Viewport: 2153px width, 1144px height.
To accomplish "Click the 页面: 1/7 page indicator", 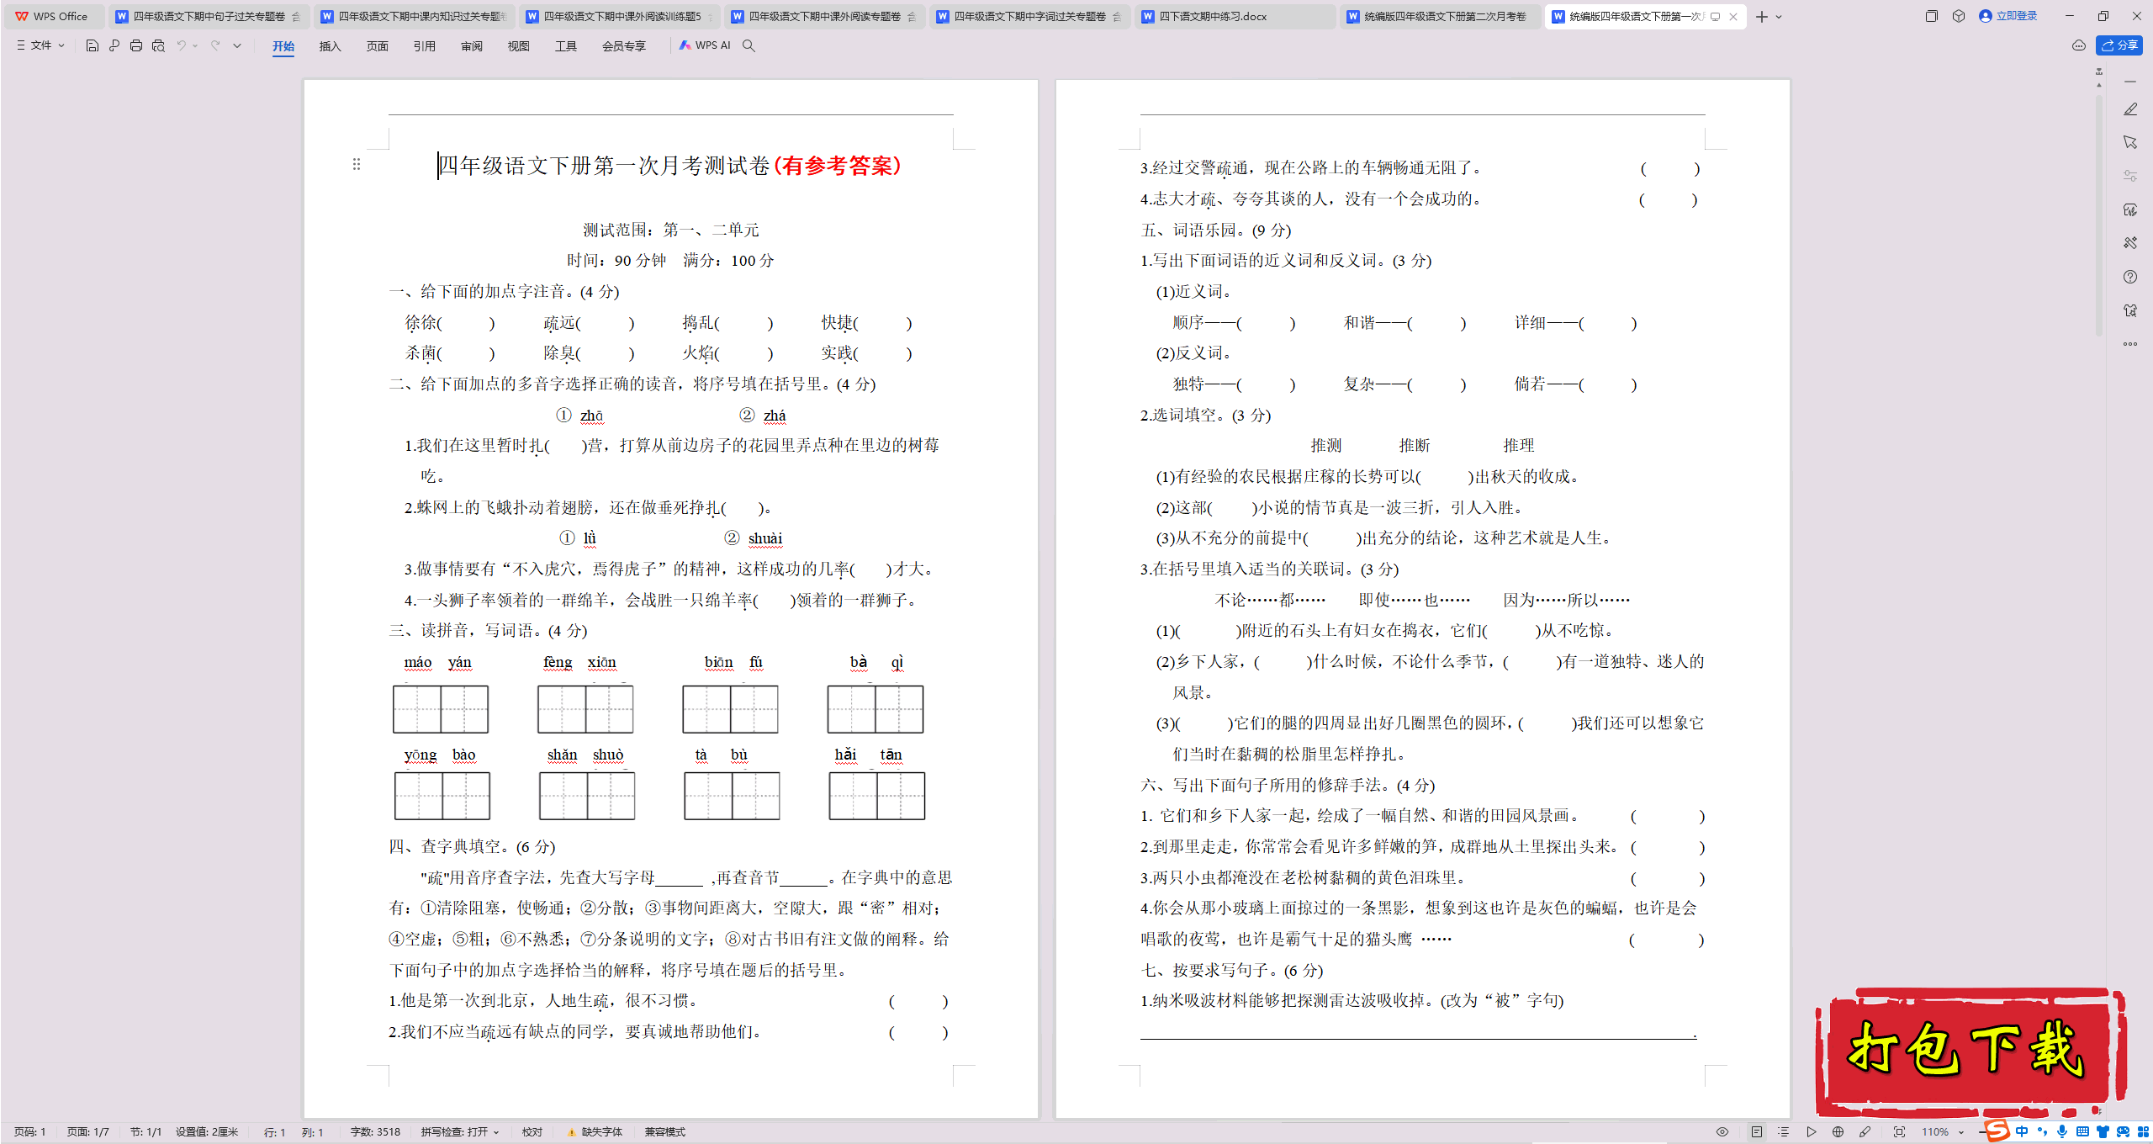I will click(88, 1132).
